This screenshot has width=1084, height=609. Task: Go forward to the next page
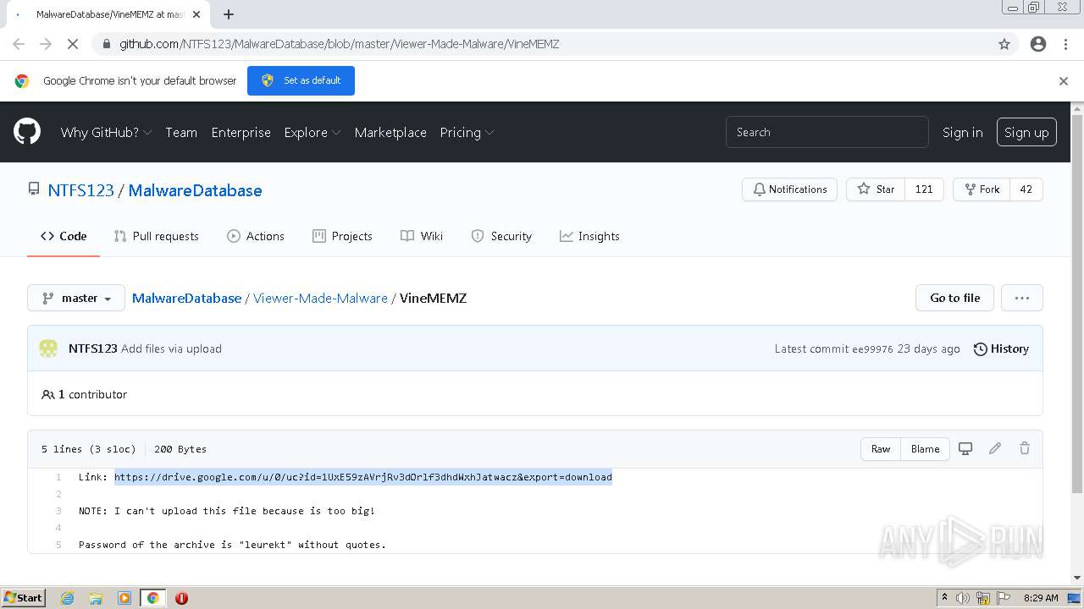click(x=46, y=44)
